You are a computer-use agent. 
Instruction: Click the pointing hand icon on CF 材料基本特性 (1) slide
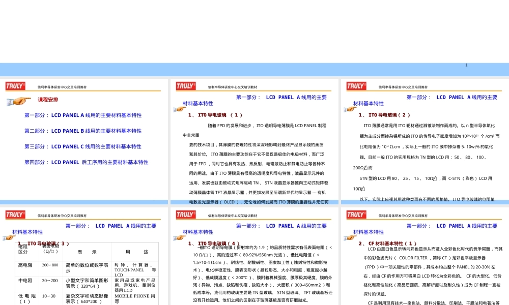click(x=350, y=238)
